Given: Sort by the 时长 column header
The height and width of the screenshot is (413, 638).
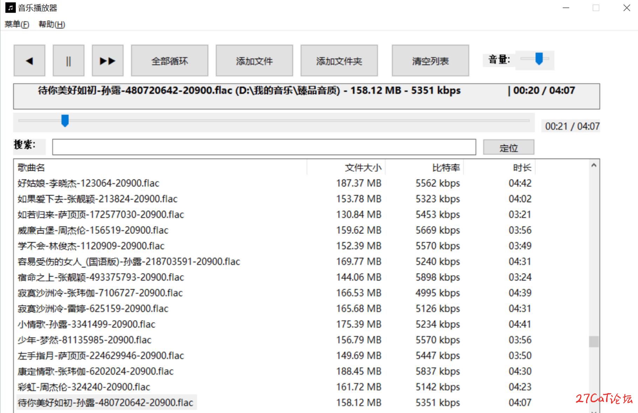Looking at the screenshot, I should 500,167.
